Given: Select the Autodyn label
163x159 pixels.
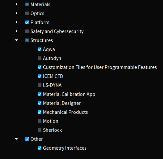Looking at the screenshot, I should pyautogui.click(x=52, y=58).
